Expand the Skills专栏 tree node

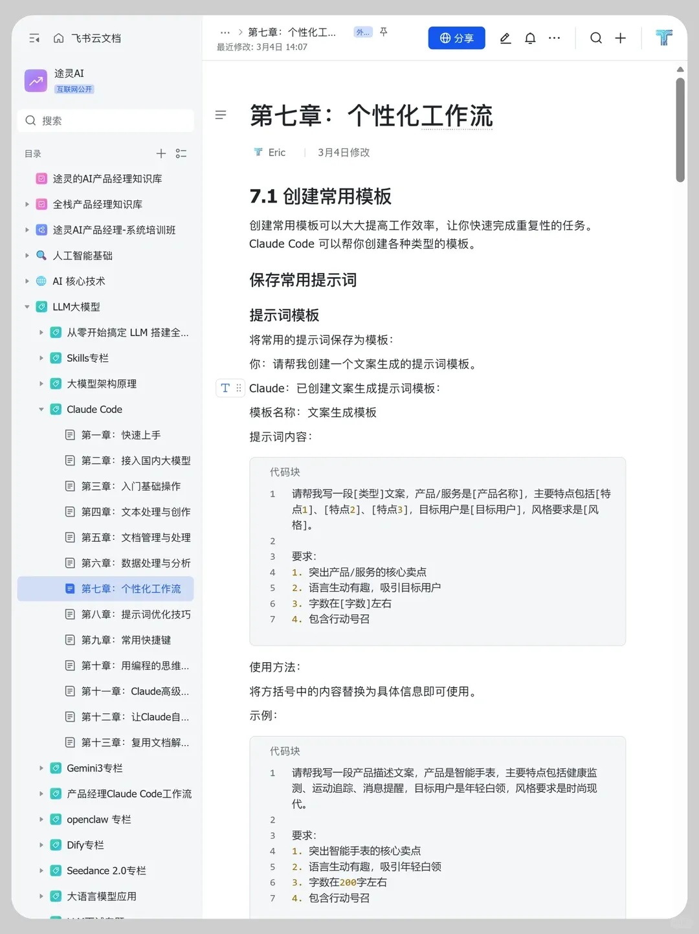(41, 358)
